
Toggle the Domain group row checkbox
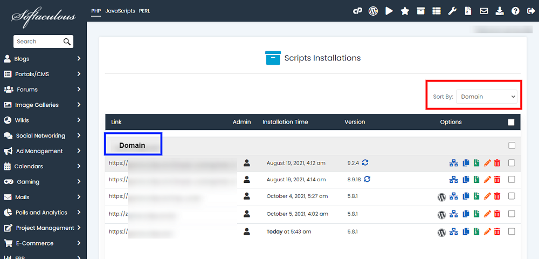tap(512, 146)
